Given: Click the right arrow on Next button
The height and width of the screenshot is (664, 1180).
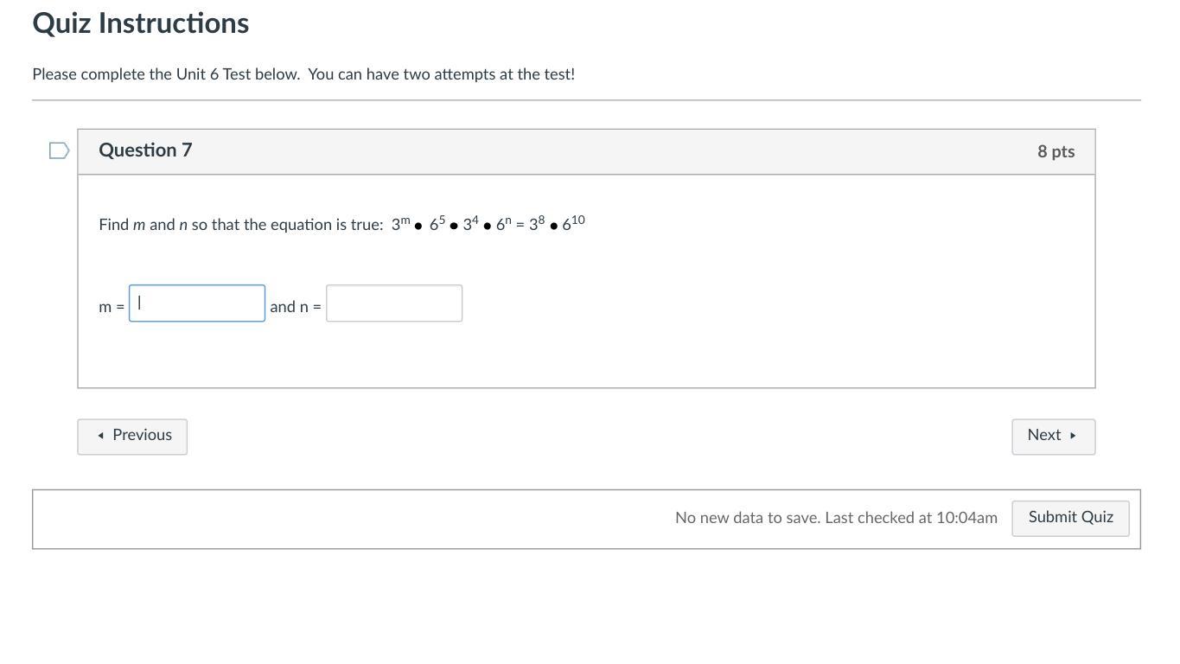Looking at the screenshot, I should click(x=1073, y=436).
